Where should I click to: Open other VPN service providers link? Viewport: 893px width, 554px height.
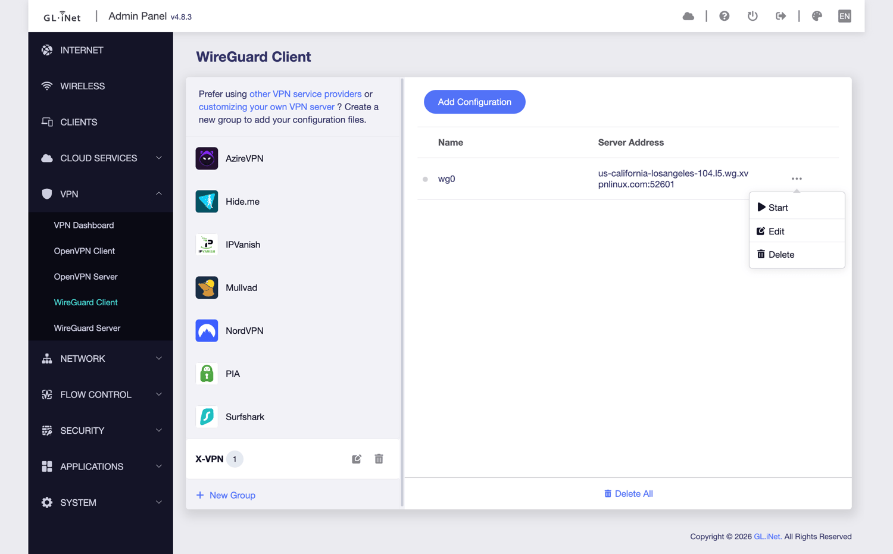click(305, 94)
